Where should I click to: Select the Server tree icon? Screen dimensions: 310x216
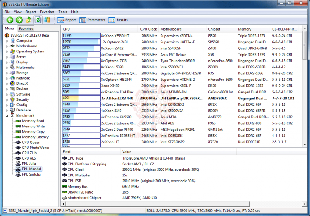12,57
